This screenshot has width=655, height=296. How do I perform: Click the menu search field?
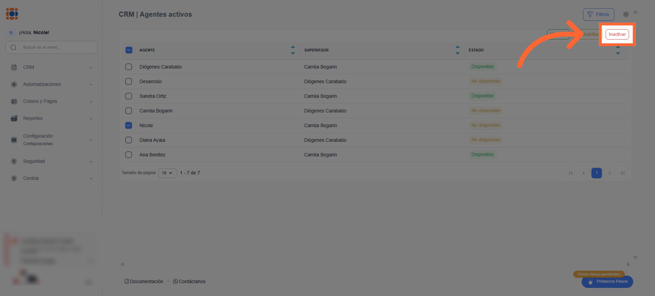52,47
